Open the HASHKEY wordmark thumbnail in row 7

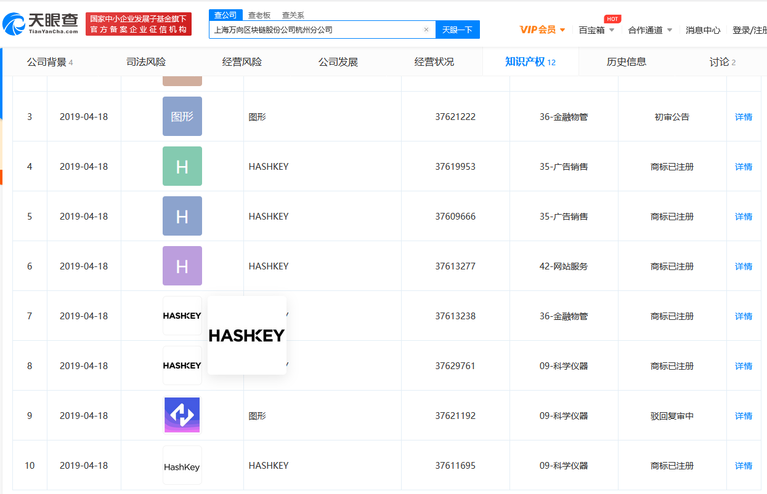(182, 316)
